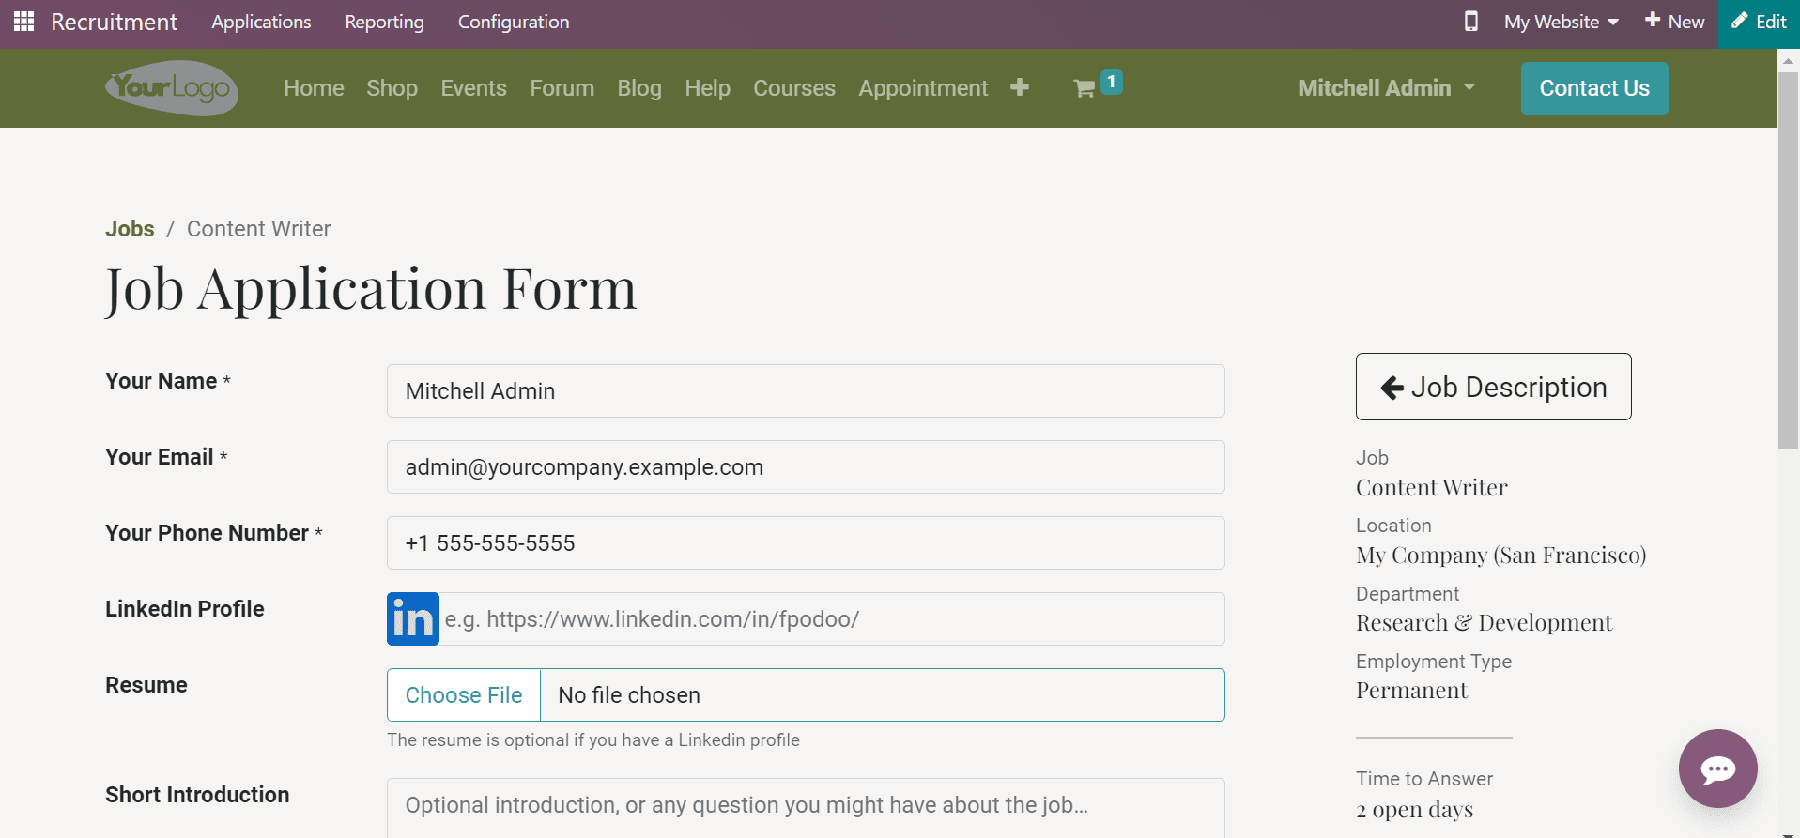The image size is (1800, 838).
Task: Expand the My Website dropdown
Action: click(1561, 22)
